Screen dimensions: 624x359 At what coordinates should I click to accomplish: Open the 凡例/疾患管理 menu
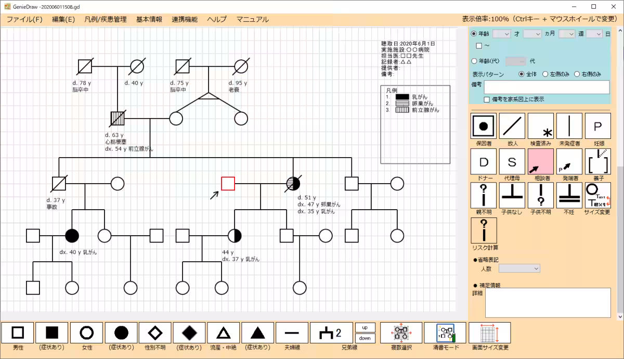106,19
